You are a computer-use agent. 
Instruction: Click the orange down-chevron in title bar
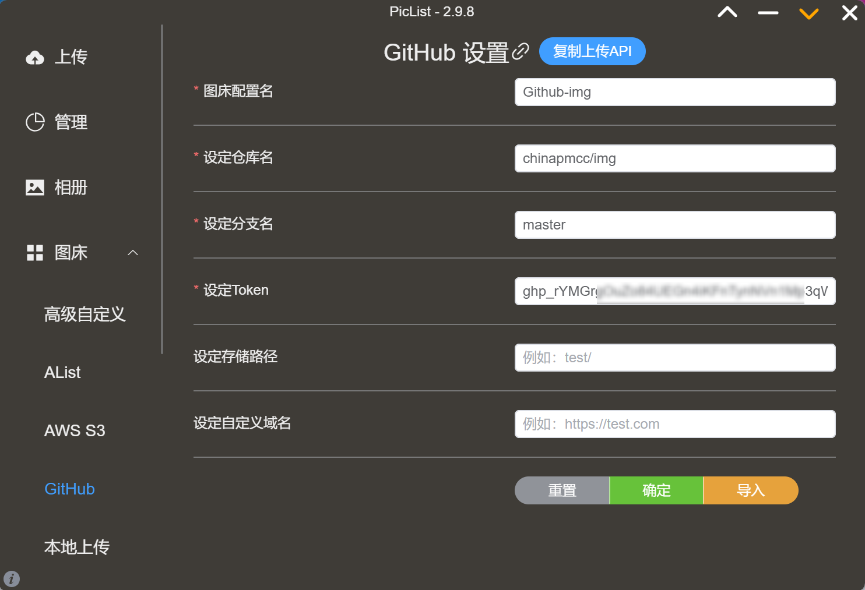808,13
